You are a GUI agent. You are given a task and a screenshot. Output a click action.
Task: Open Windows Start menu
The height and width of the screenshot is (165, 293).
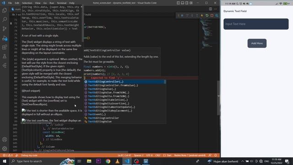point(5,161)
